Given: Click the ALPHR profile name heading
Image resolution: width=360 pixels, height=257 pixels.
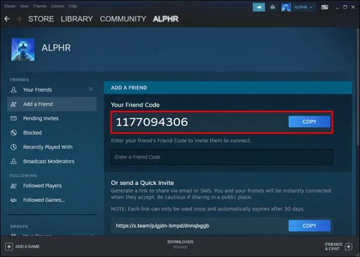Looking at the screenshot, I should (x=56, y=48).
